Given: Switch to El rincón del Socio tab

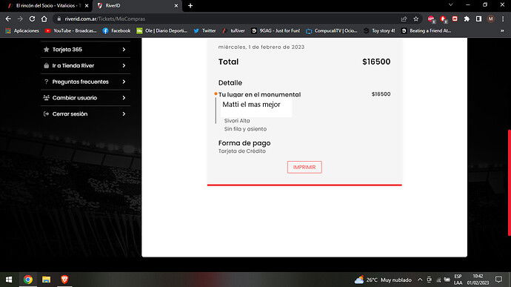Looking at the screenshot, I should click(x=48, y=5).
